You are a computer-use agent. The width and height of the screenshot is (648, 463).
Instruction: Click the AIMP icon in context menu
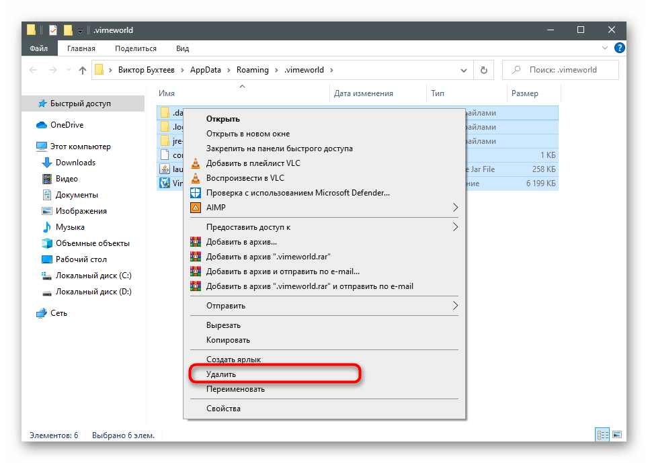click(x=196, y=208)
